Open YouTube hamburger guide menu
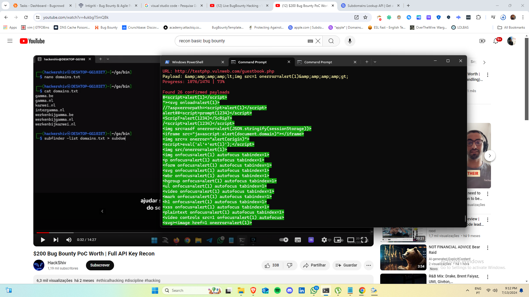 click(10, 41)
